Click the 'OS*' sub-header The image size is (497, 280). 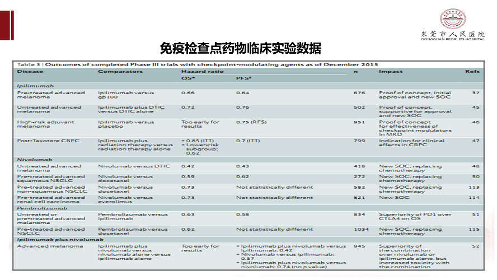coord(188,78)
